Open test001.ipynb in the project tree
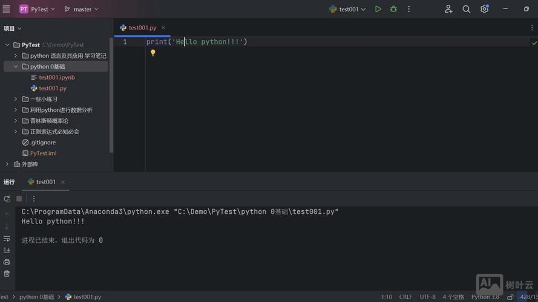The width and height of the screenshot is (538, 302). tap(57, 77)
